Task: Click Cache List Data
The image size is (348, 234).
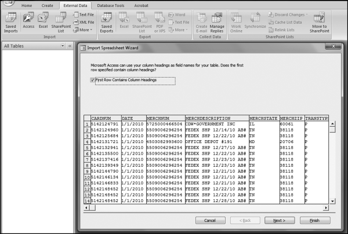Action: click(285, 22)
